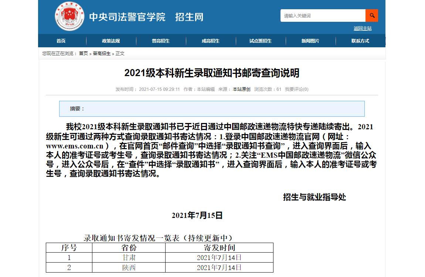Click the send date in 陕西 row

coord(219,267)
